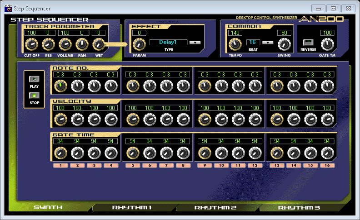Screen dimensions: 360x220
Task: Click the Play button
Action: tap(34, 79)
